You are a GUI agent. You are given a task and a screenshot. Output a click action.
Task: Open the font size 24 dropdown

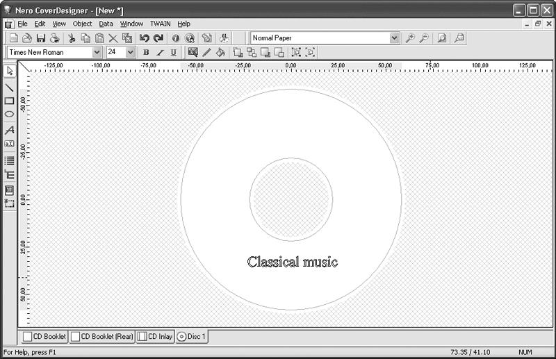pyautogui.click(x=130, y=52)
